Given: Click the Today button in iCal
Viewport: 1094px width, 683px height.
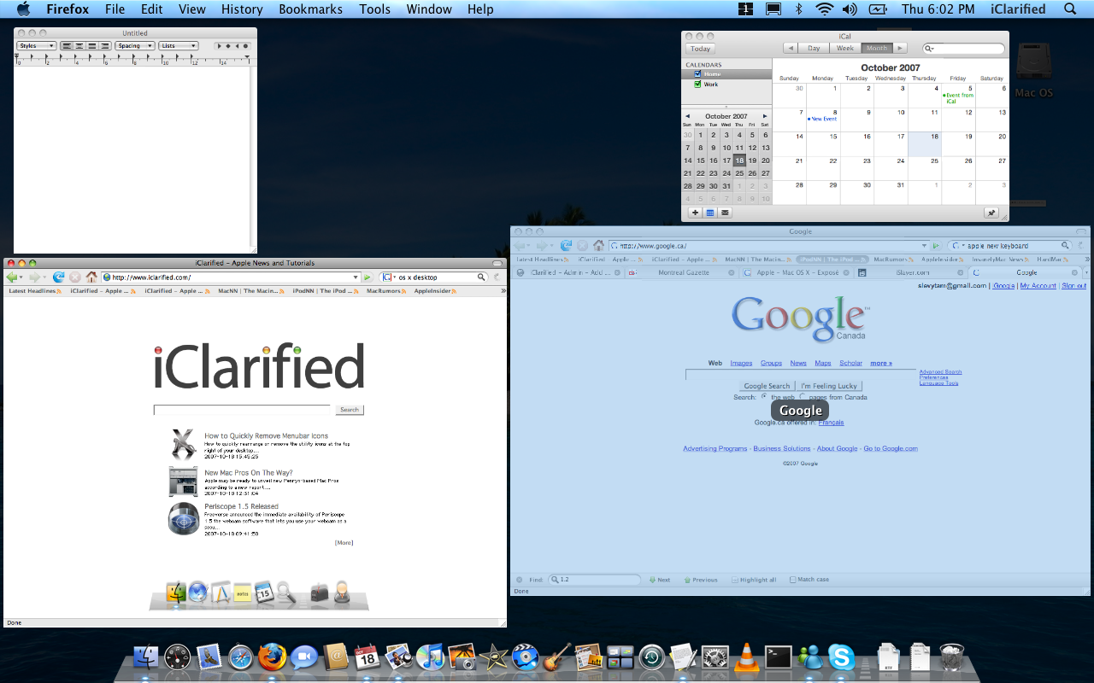Looking at the screenshot, I should click(x=701, y=49).
